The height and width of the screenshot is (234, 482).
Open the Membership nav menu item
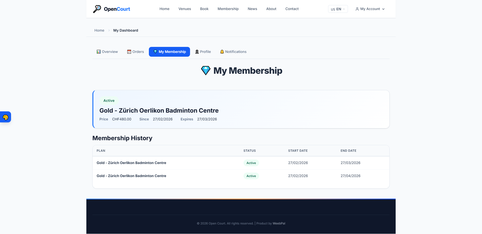point(228,9)
